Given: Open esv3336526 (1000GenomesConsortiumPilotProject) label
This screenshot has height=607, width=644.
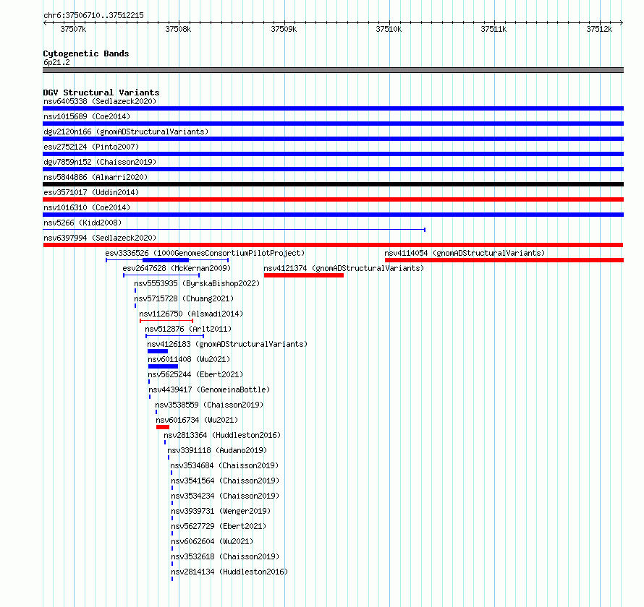Looking at the screenshot, I should click(x=205, y=253).
